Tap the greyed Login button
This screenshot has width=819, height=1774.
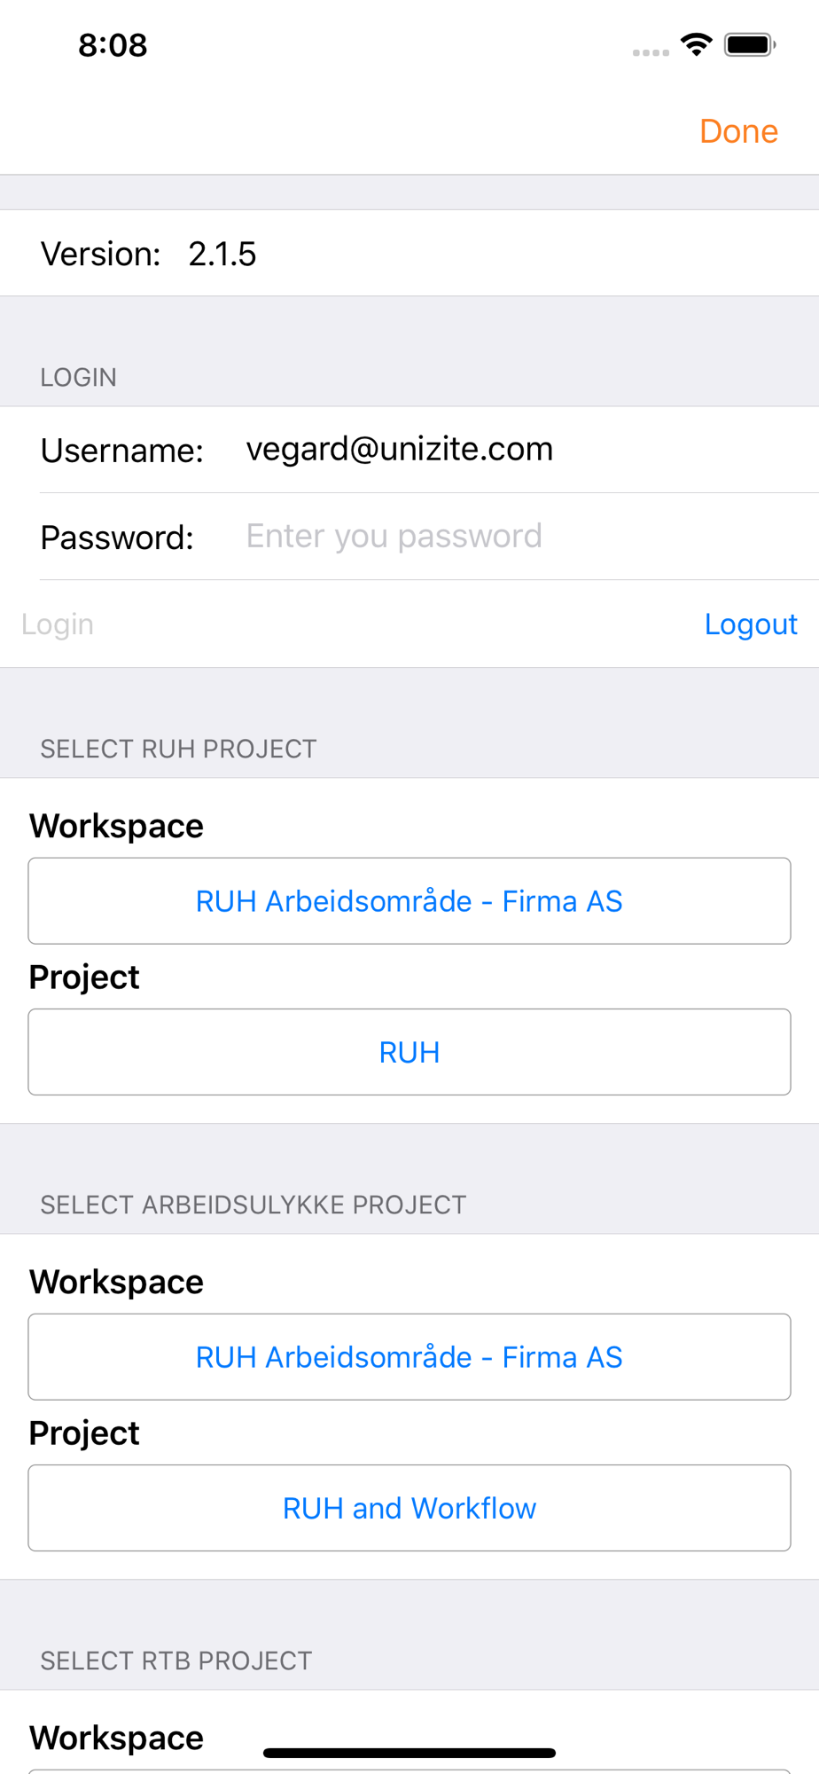tap(58, 624)
